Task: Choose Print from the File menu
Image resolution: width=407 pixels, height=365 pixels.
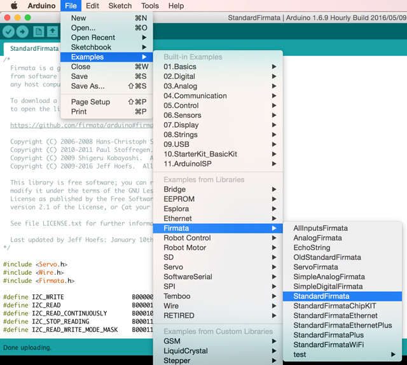Action: coord(107,112)
